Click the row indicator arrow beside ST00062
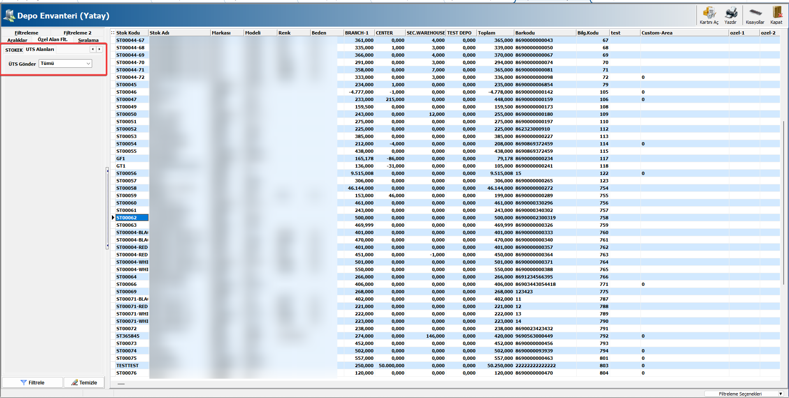The height and width of the screenshot is (398, 789). pyautogui.click(x=113, y=218)
